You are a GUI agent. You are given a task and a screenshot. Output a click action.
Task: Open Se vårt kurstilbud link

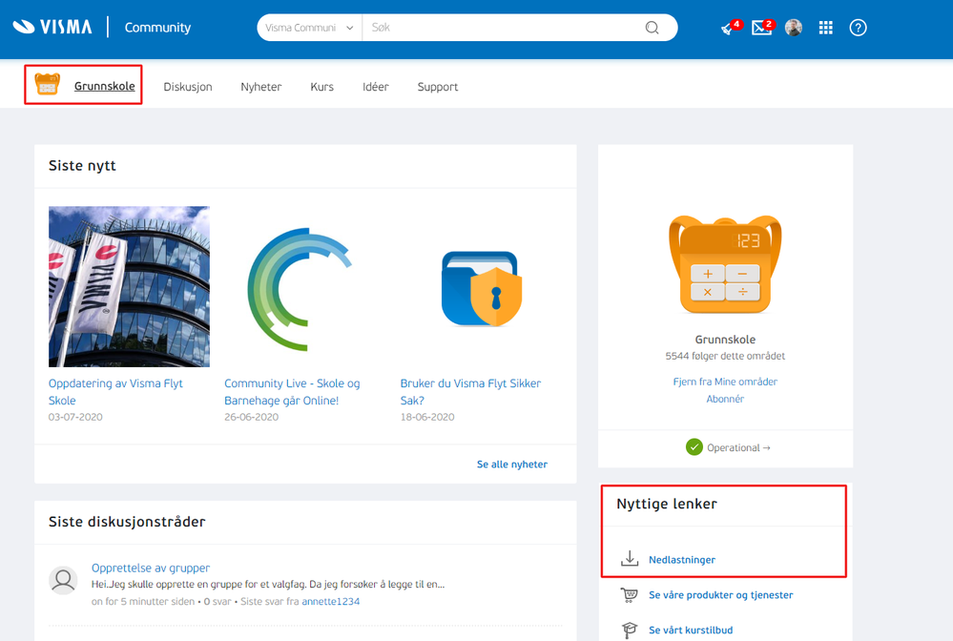(x=691, y=631)
